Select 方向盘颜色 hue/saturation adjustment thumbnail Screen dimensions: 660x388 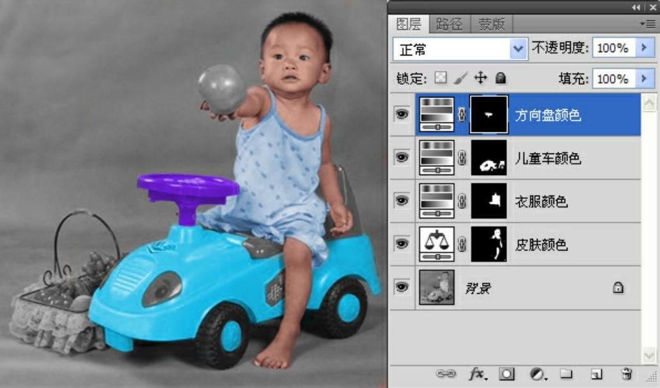coord(437,114)
